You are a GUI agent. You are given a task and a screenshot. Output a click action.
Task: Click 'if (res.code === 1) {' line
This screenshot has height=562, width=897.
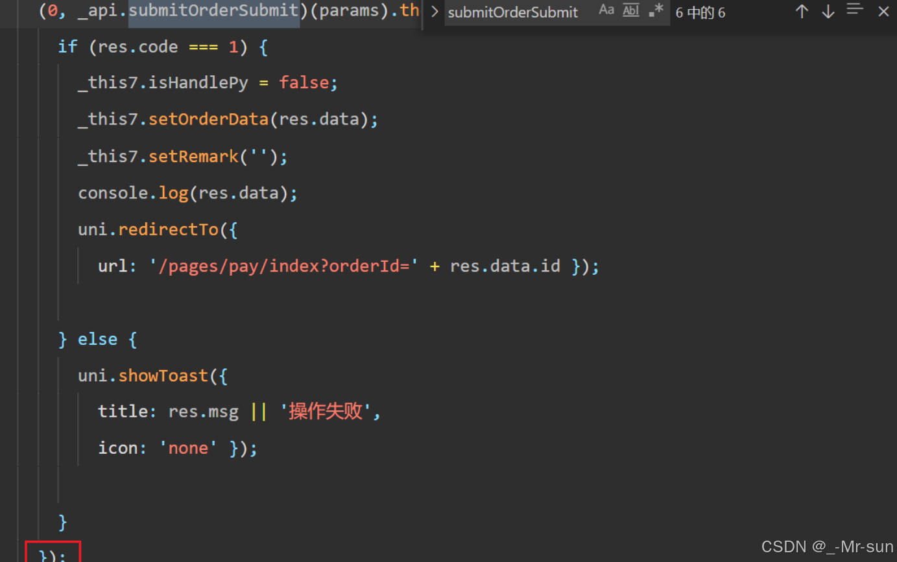(x=163, y=47)
